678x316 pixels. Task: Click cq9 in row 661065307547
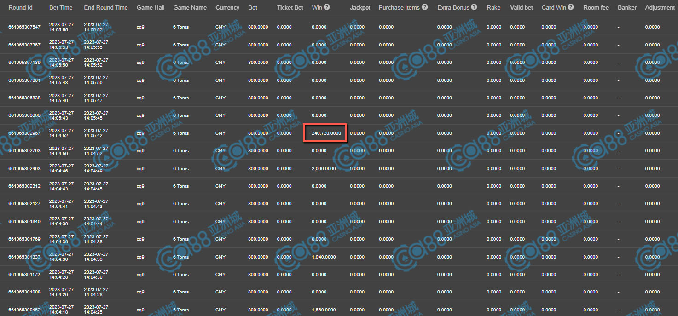[140, 27]
